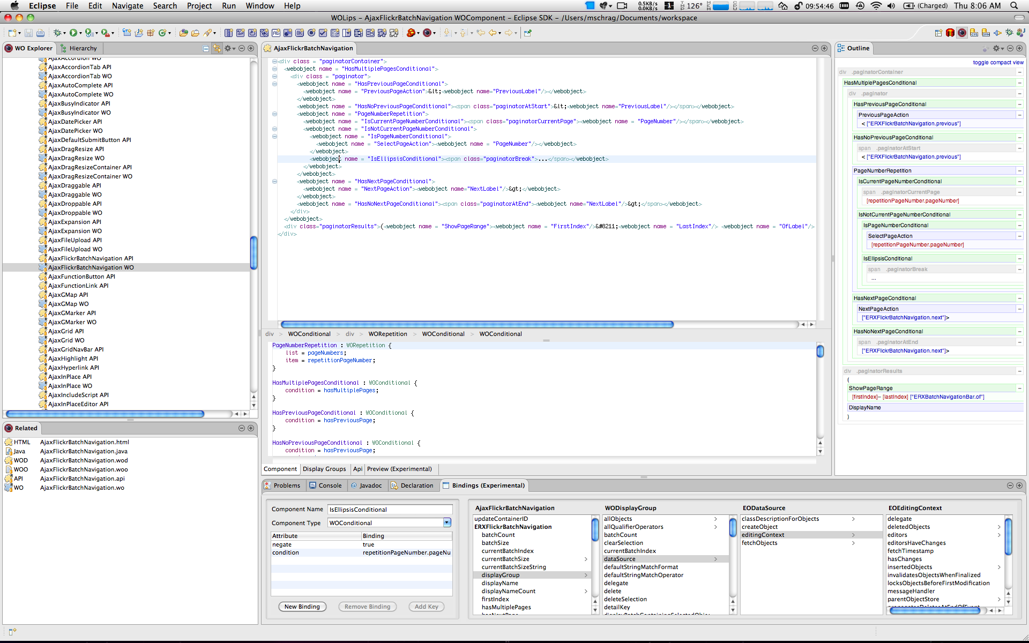Click the WO Explorer vertical scrollbar thumb
1029x643 pixels.
(x=254, y=252)
